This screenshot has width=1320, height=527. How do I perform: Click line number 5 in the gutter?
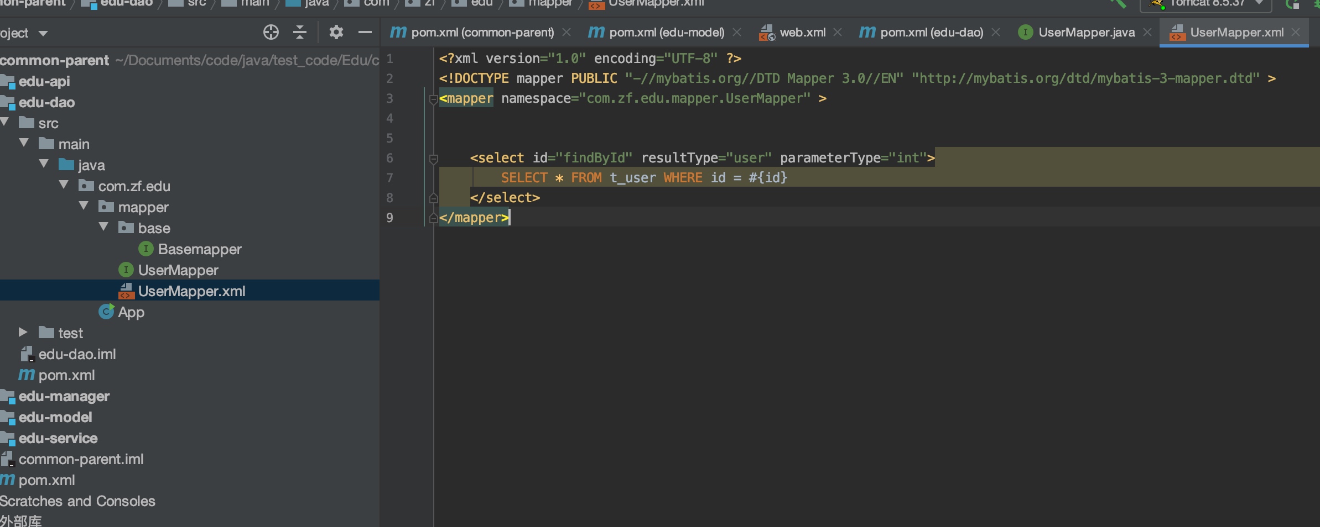pos(390,138)
